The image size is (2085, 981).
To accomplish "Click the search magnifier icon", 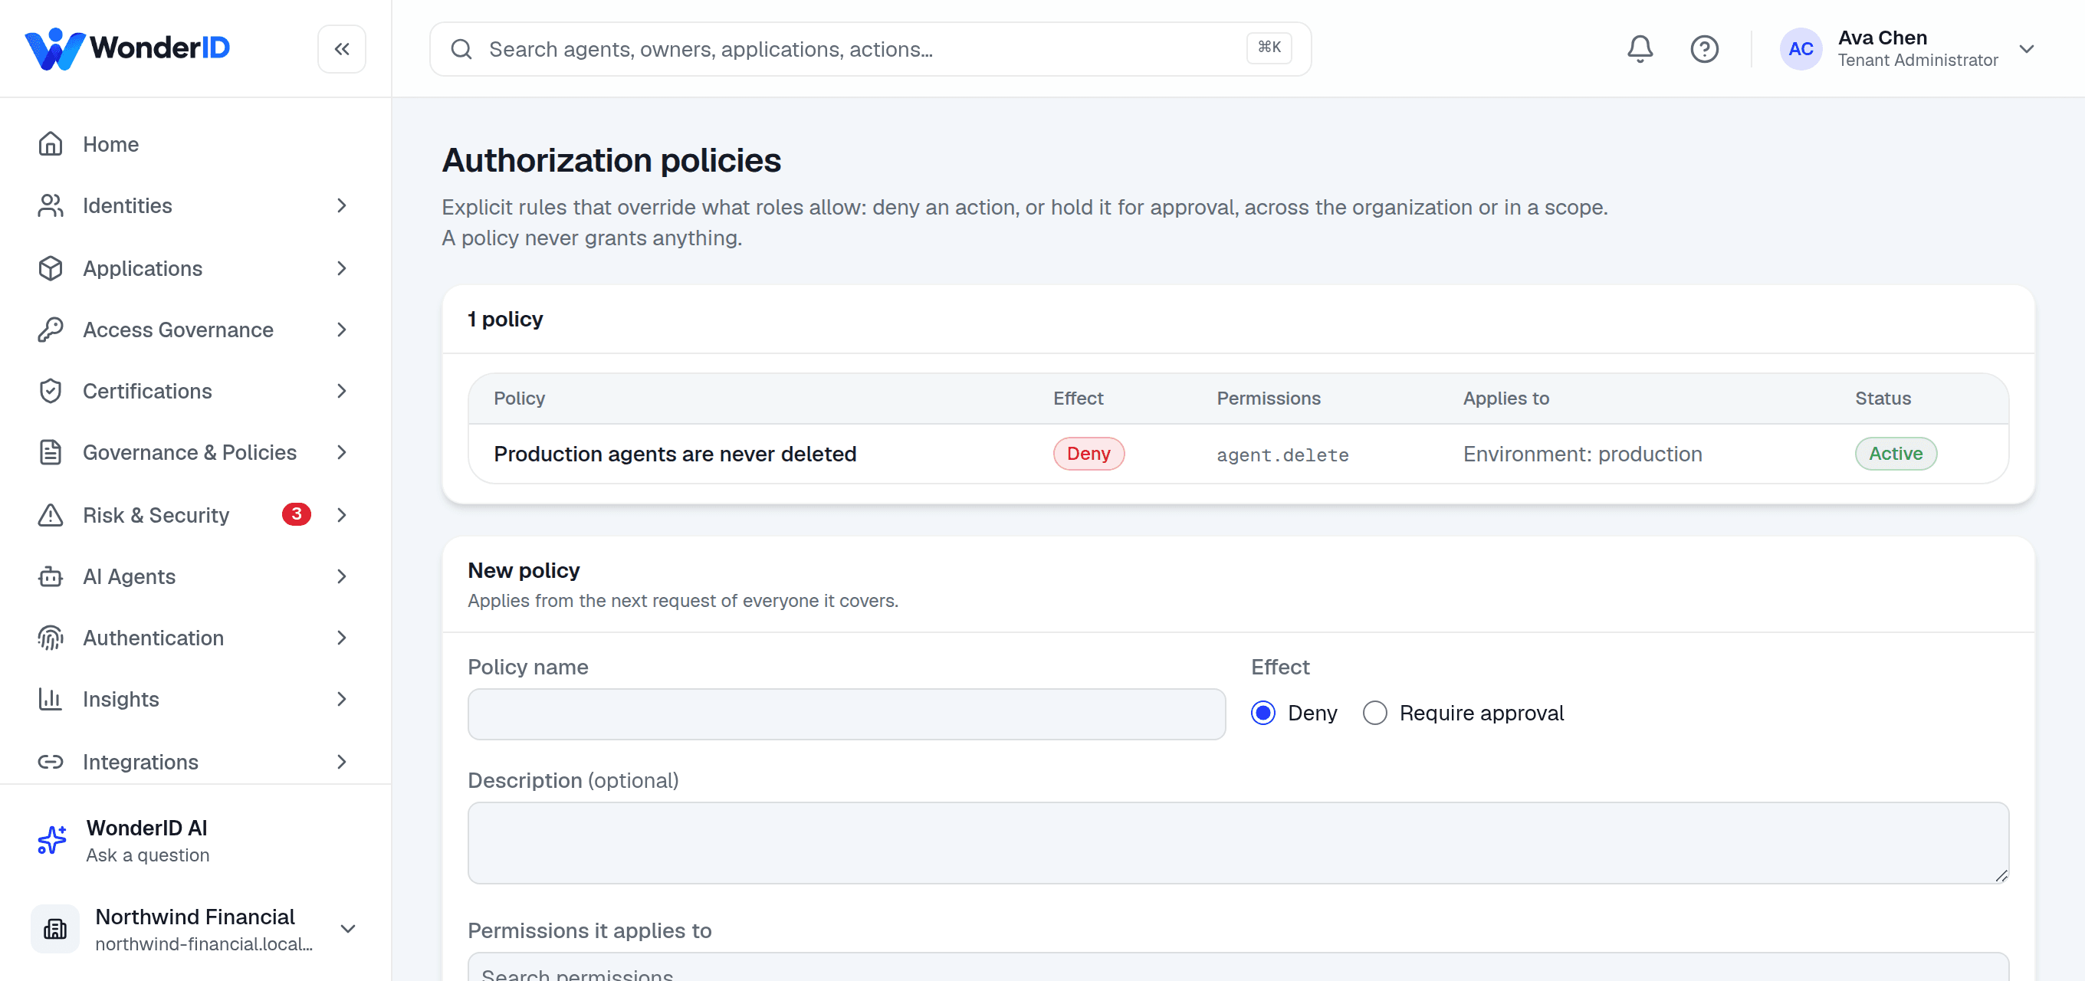I will [x=461, y=49].
